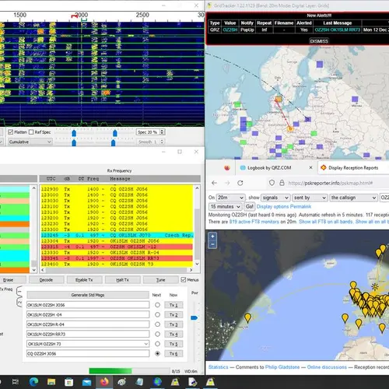Open the Firefox view icon left of tabs
This screenshot has height=389, width=389.
(x=227, y=168)
